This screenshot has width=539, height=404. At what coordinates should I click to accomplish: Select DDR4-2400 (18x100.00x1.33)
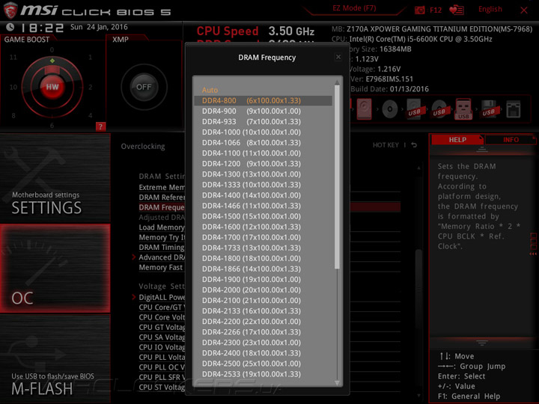click(263, 353)
